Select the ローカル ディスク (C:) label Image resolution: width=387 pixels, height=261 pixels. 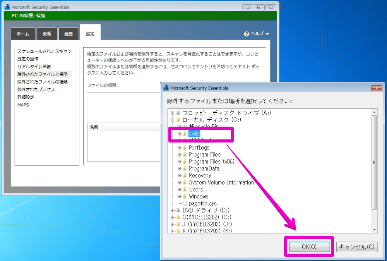tap(212, 120)
